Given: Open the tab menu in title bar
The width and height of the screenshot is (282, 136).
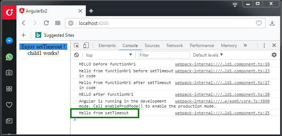Looking at the screenshot, I should click(x=235, y=5).
